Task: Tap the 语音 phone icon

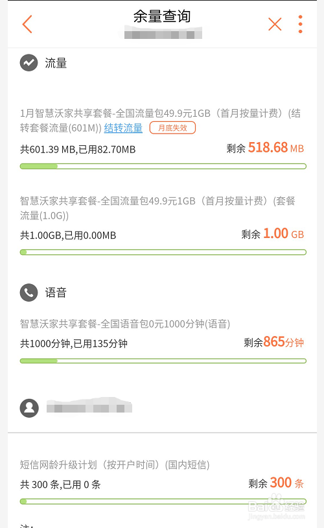Action: point(29,293)
